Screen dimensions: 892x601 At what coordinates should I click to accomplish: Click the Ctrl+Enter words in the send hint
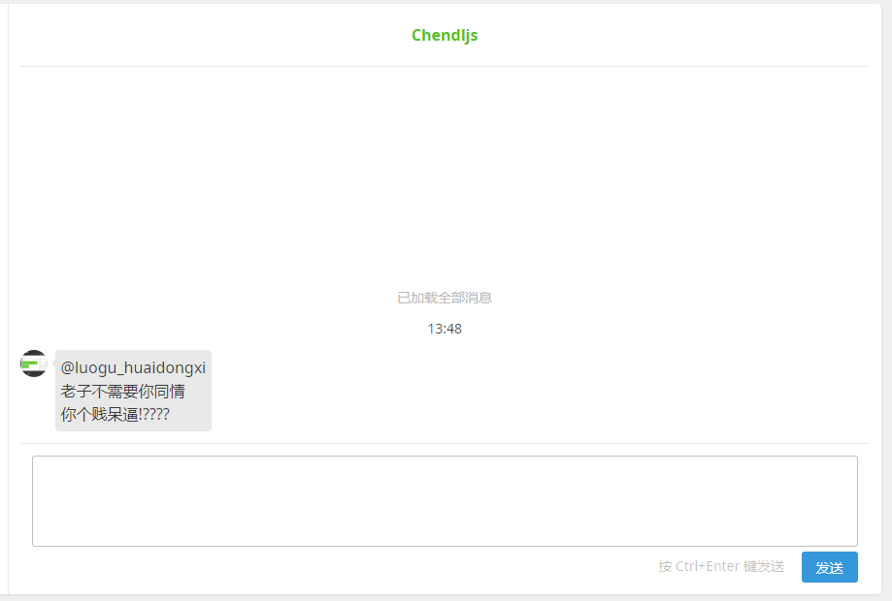[x=708, y=566]
